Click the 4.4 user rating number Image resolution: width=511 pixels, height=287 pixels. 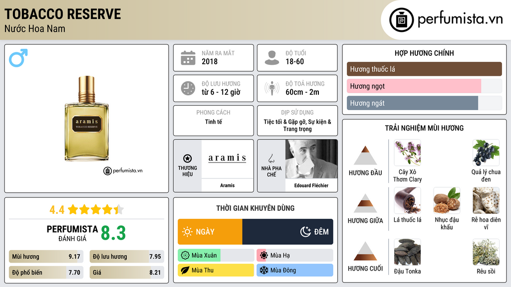(x=57, y=210)
